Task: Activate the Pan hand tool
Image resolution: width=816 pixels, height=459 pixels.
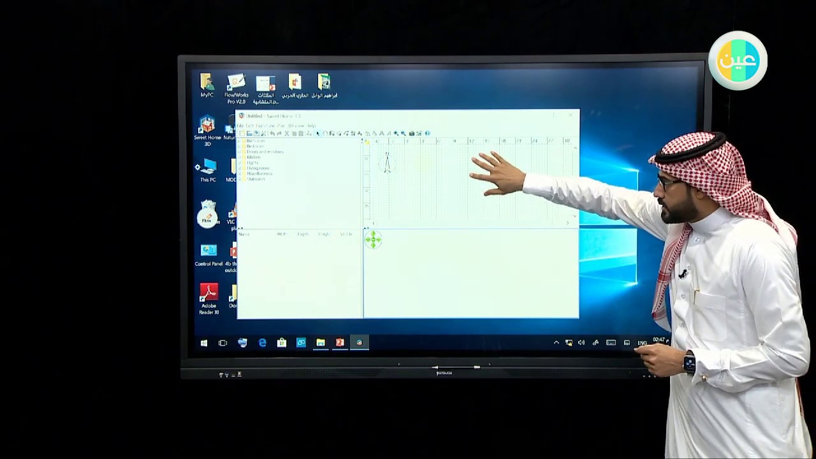Action: coord(325,133)
